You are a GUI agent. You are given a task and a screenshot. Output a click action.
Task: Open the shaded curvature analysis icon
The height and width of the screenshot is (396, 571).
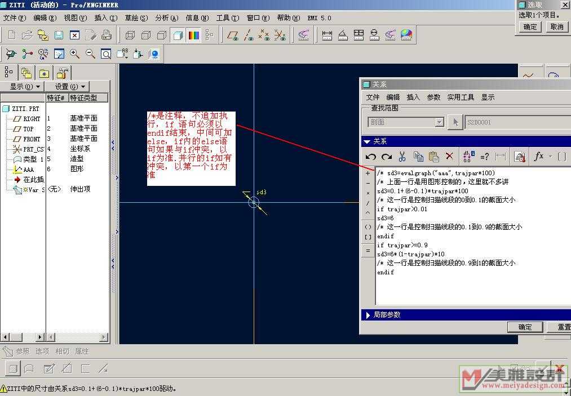pos(406,35)
